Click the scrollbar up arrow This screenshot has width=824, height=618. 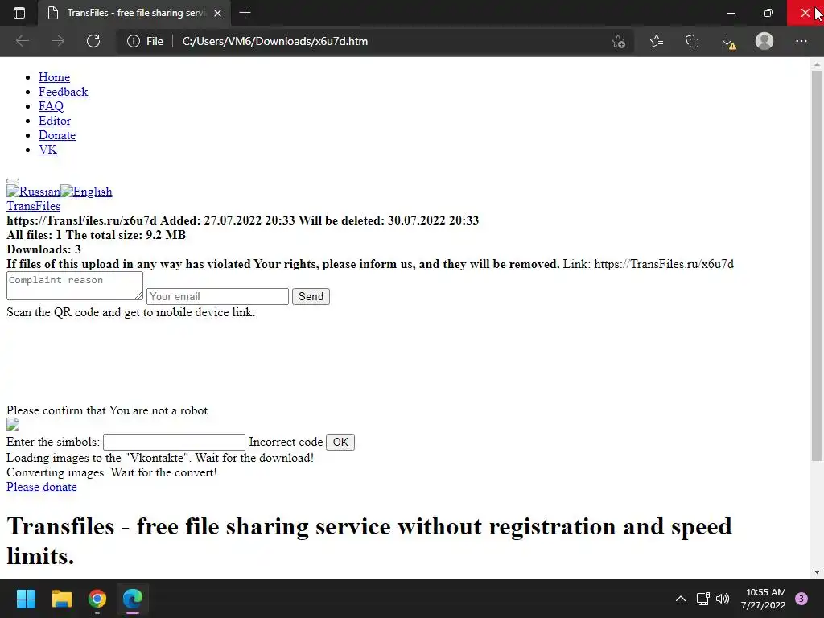coord(817,64)
